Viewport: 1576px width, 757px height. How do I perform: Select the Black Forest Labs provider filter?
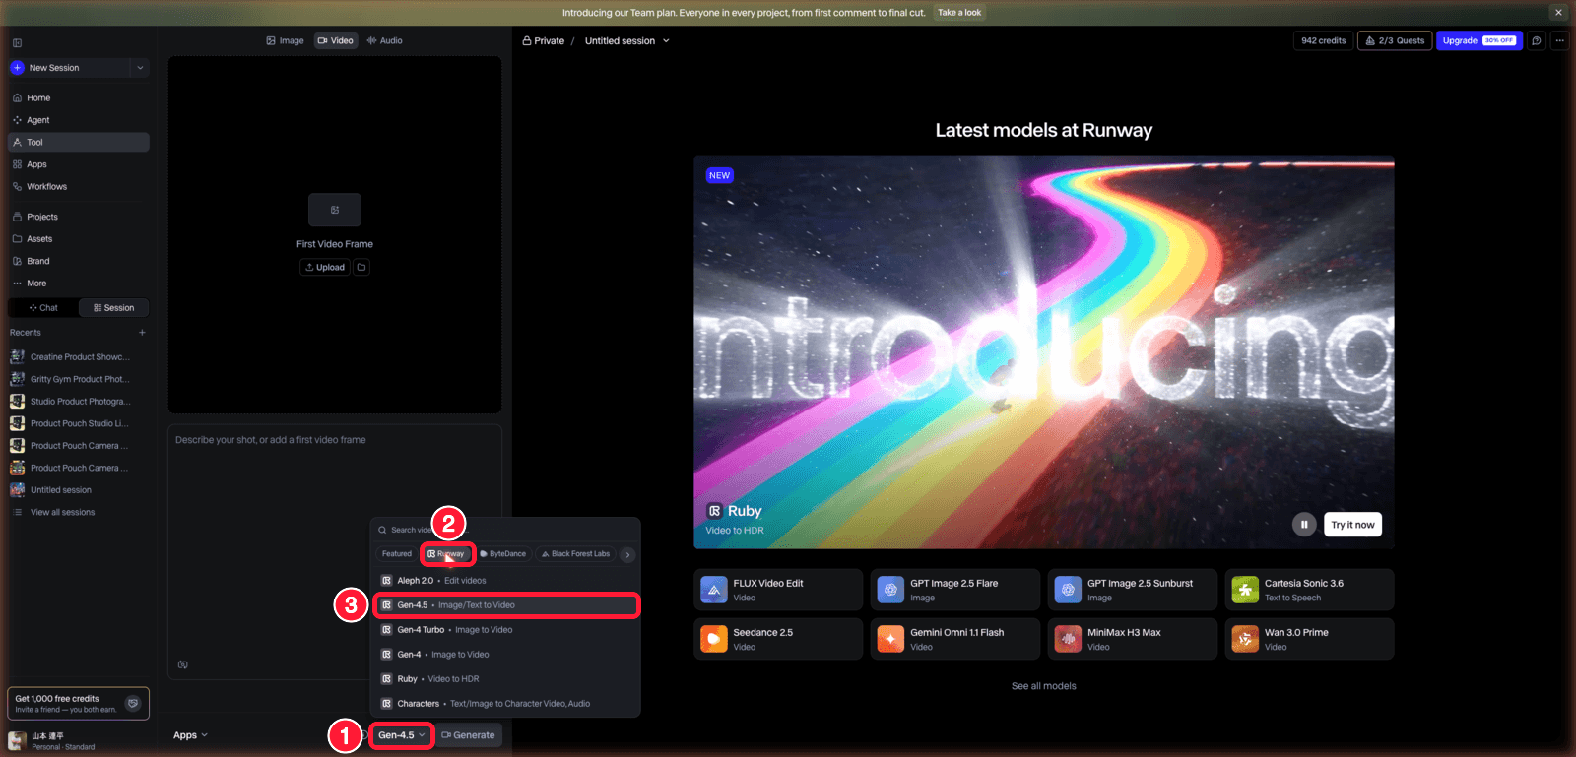(576, 554)
